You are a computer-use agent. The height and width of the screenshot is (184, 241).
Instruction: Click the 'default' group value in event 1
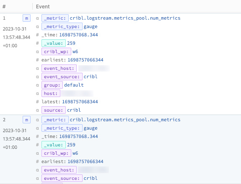[74, 85]
